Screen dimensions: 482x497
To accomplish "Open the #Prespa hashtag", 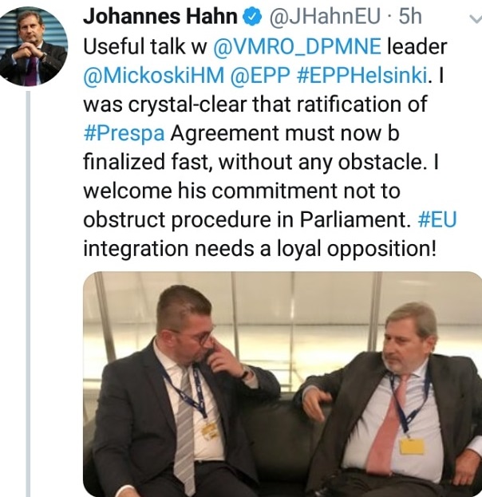I will pos(124,133).
